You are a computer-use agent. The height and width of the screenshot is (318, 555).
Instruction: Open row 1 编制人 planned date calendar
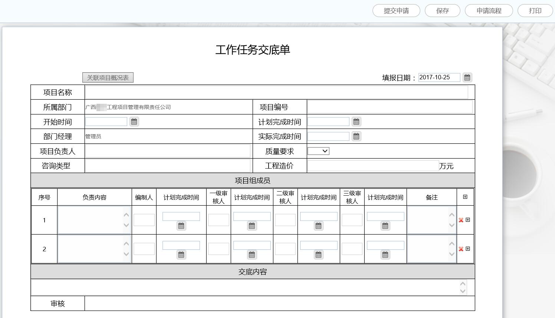(x=181, y=226)
